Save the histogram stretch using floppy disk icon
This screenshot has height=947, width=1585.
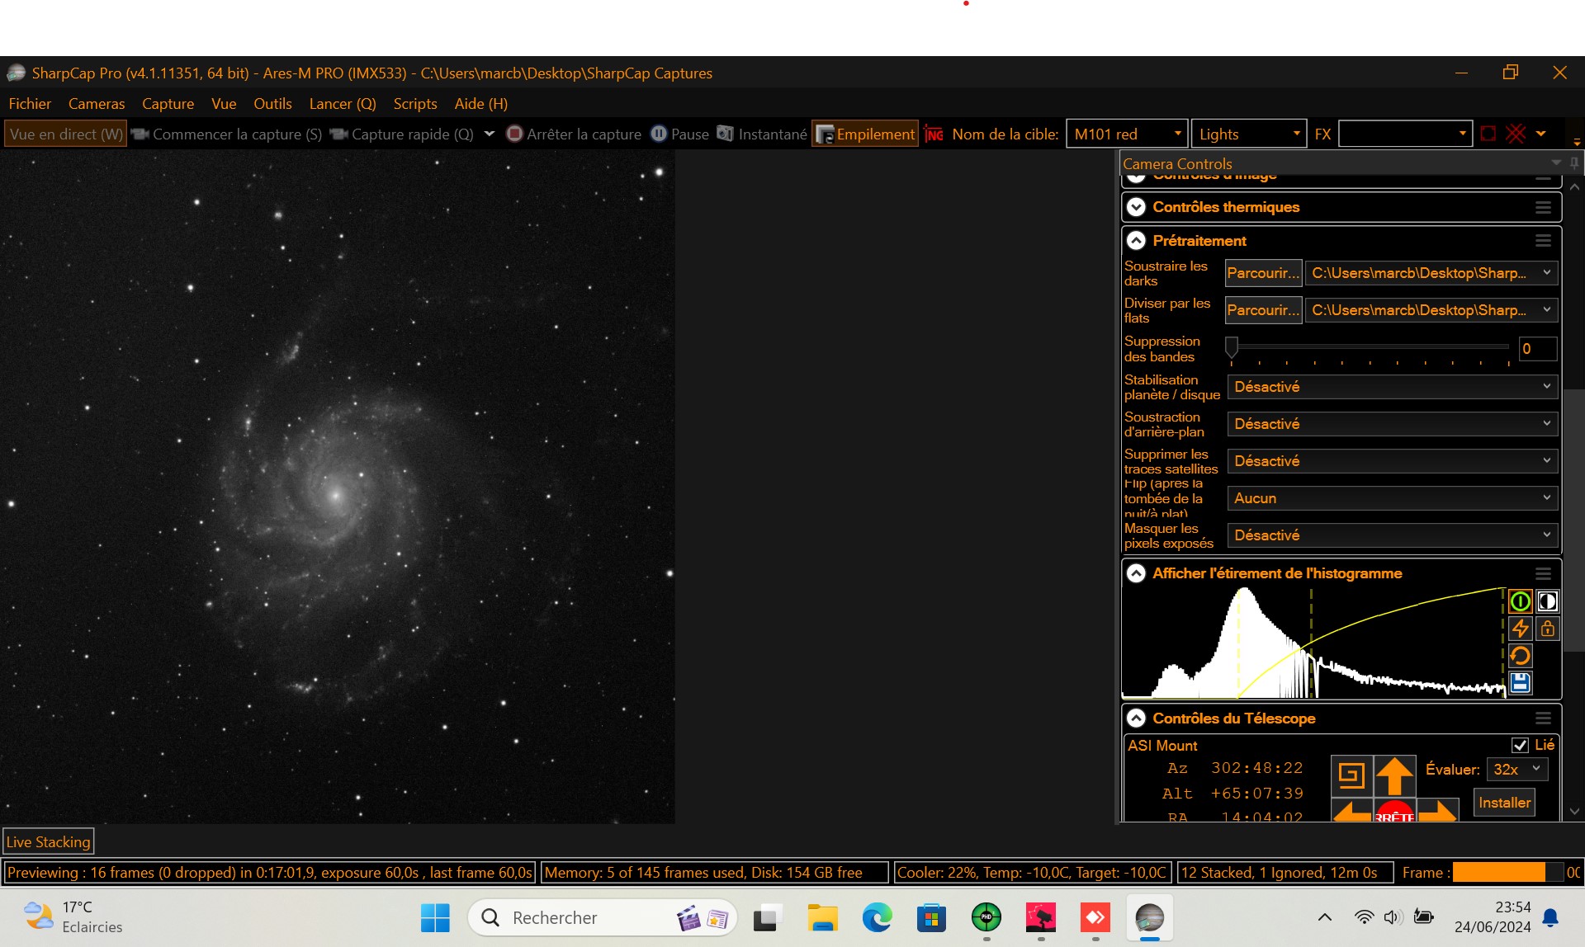tap(1521, 682)
